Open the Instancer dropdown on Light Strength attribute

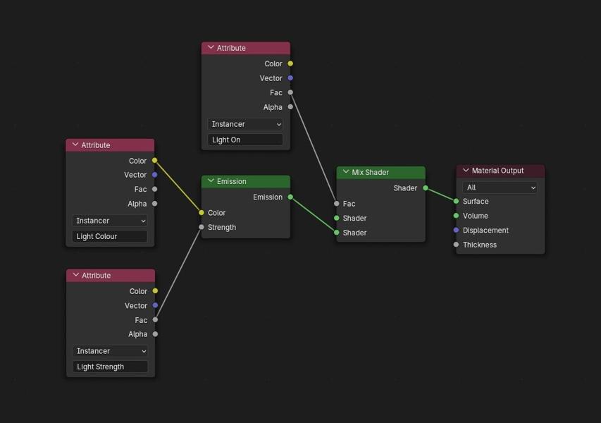click(x=110, y=350)
